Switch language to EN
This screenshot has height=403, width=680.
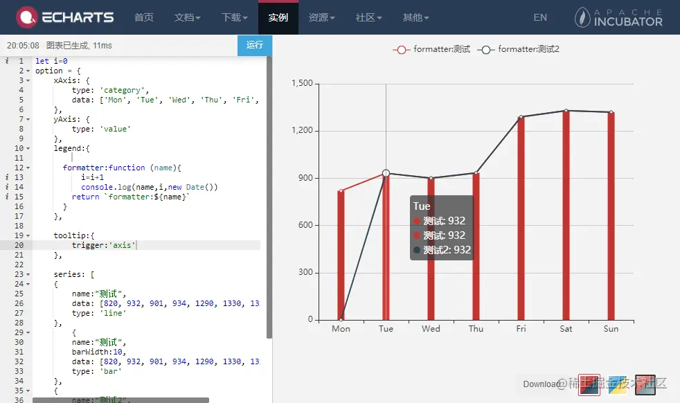pos(540,17)
